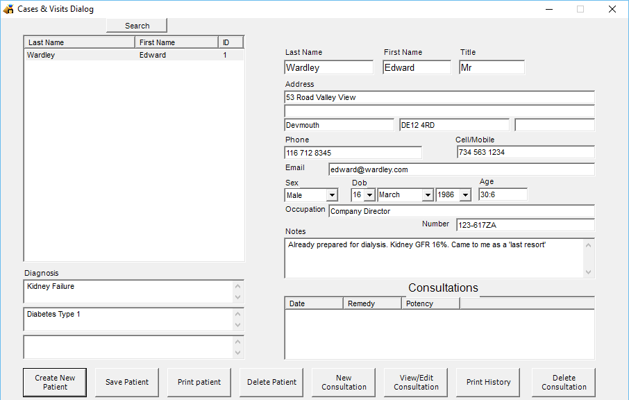Click the third diagnosis box scroll-up arrow
The height and width of the screenshot is (400, 629).
[x=238, y=342]
